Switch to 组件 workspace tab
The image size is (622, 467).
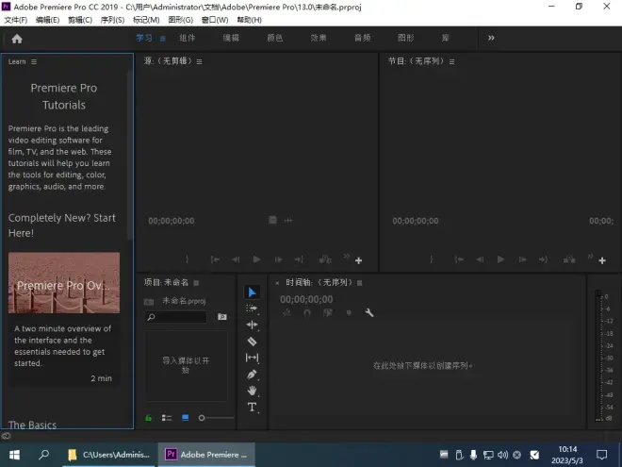coord(188,38)
